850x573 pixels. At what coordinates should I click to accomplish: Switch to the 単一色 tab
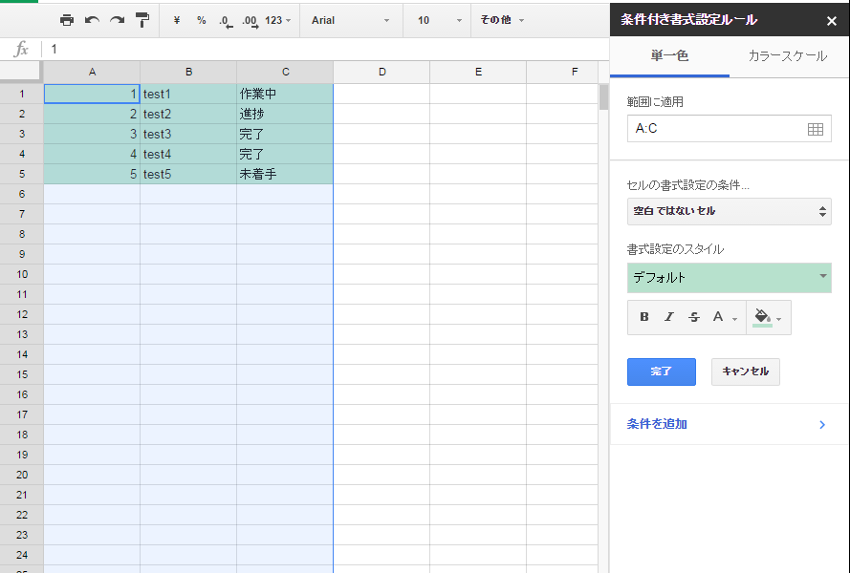click(x=669, y=55)
